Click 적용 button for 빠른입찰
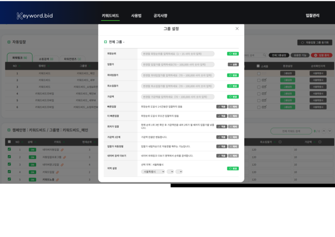The height and width of the screenshot is (237, 335). (x=221, y=106)
